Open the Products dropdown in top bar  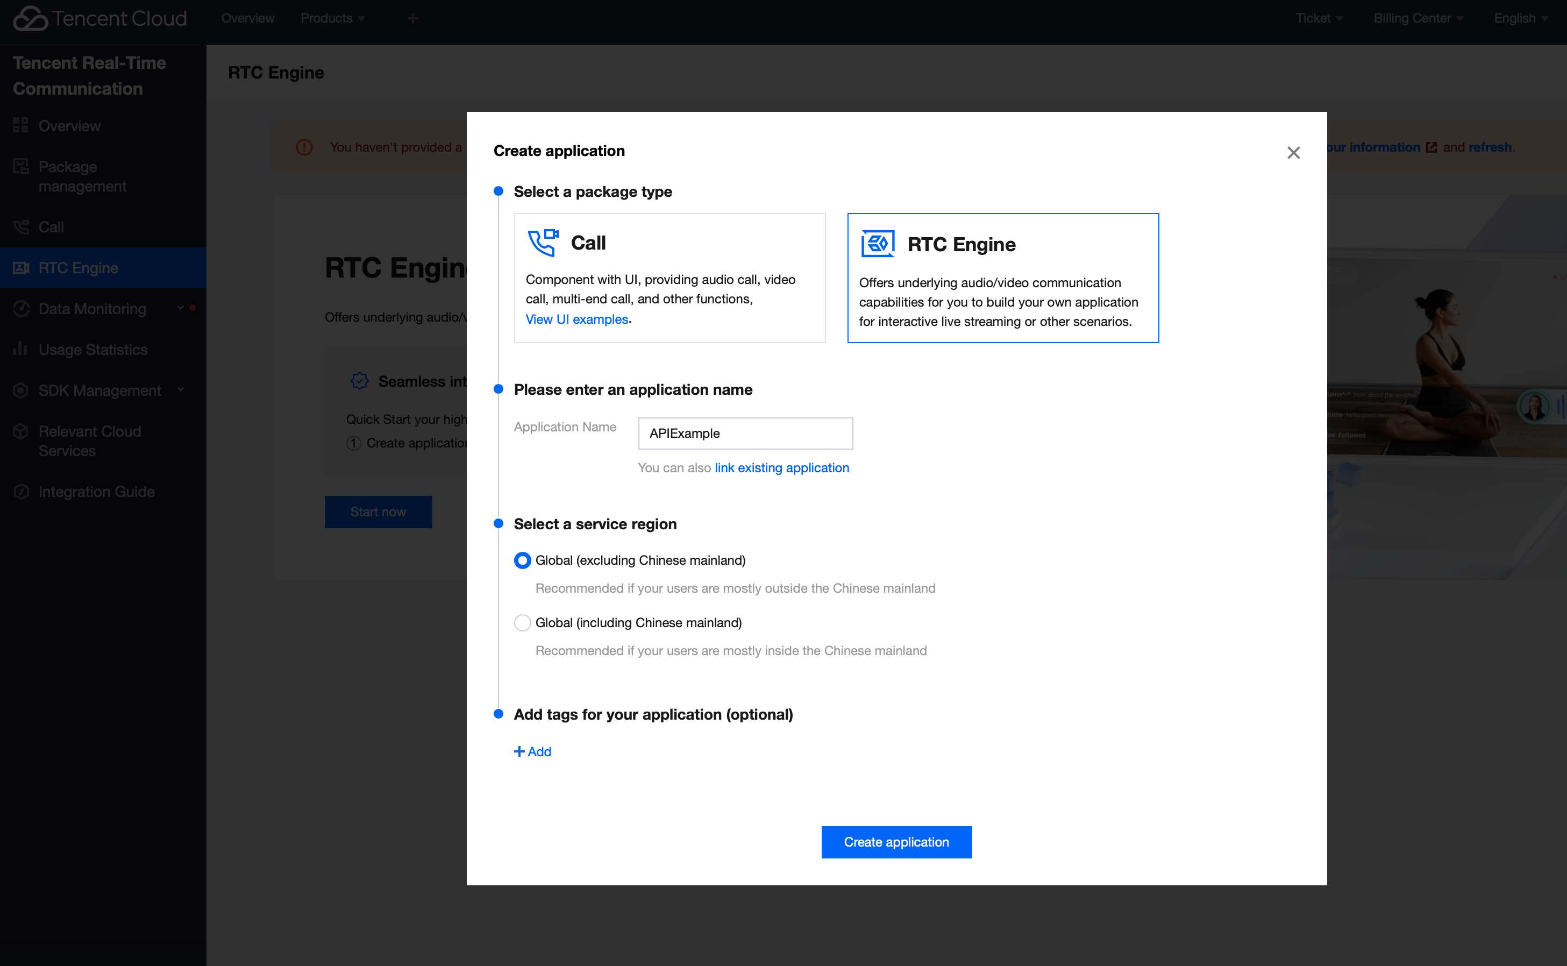[x=333, y=18]
